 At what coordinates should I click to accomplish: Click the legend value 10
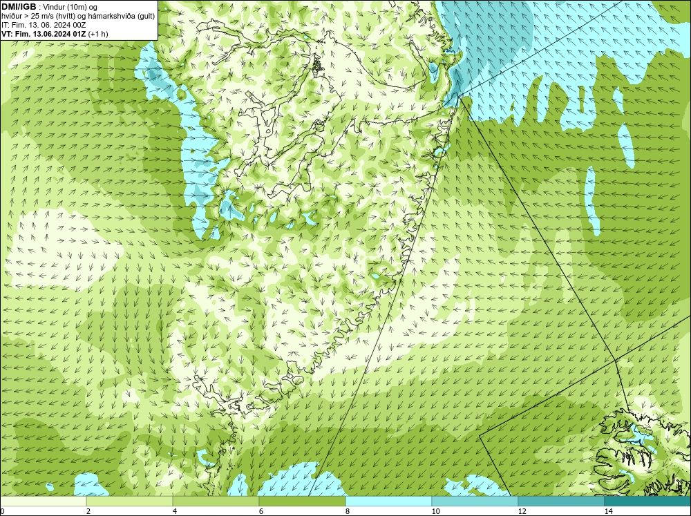436,511
